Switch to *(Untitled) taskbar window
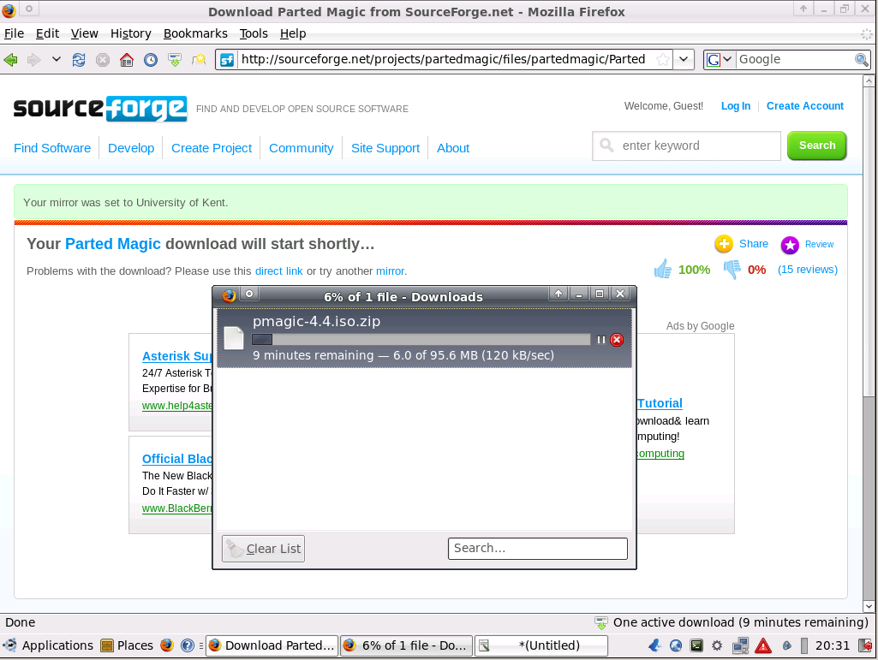This screenshot has width=878, height=660. pos(541,645)
